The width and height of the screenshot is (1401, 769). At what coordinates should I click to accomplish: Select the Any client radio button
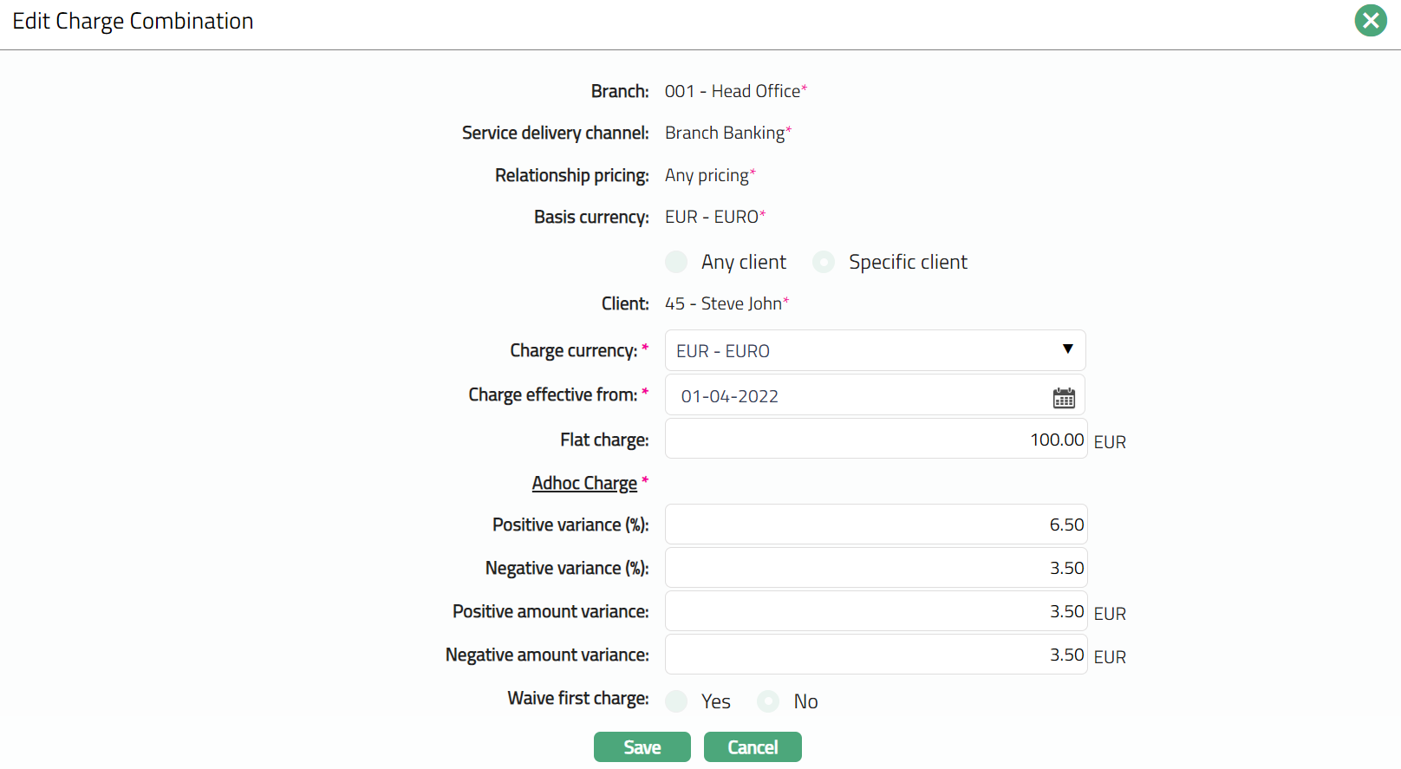click(676, 262)
